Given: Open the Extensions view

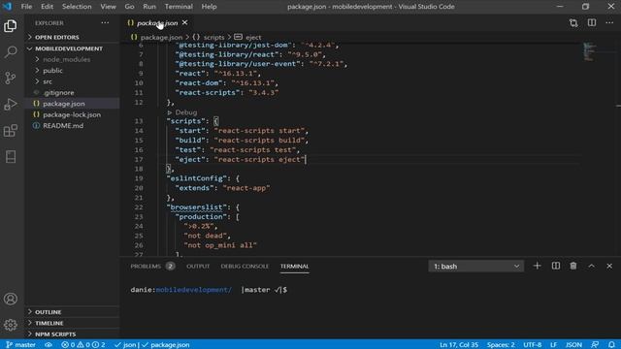Looking at the screenshot, I should pos(11,130).
